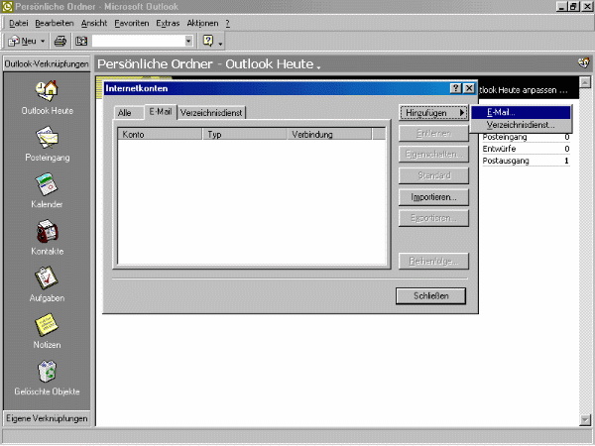
Task: Open the Notizen shortcut icon
Action: pyautogui.click(x=47, y=325)
